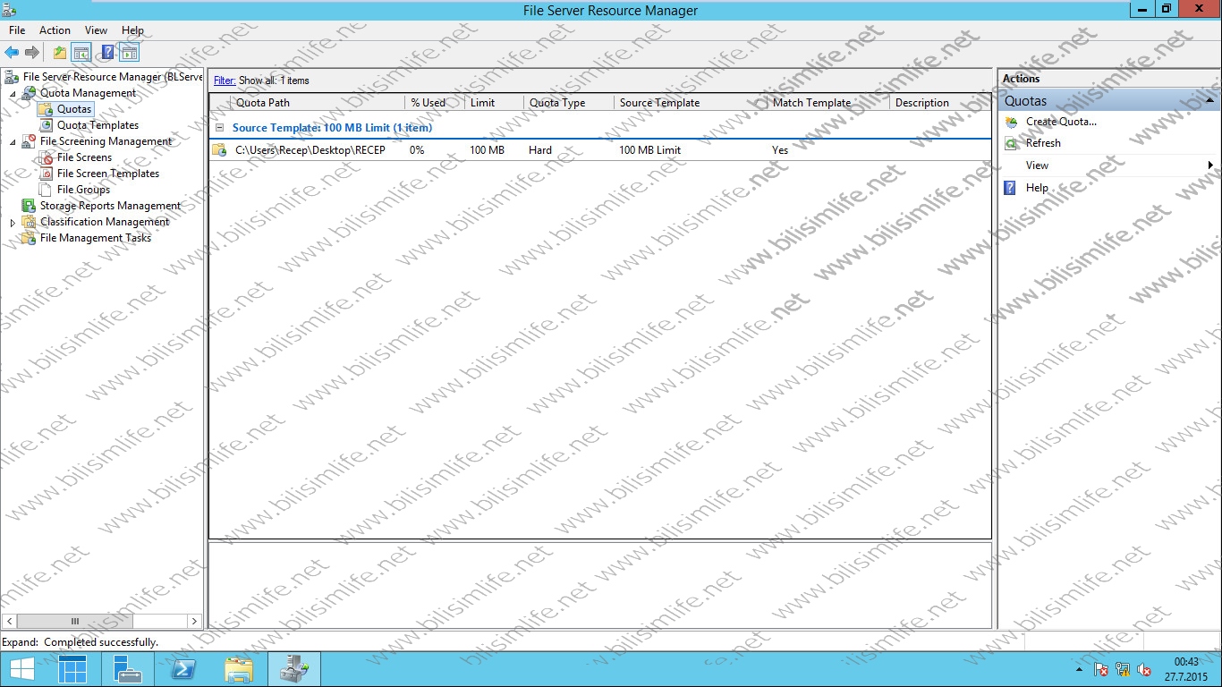1222x687 pixels.
Task: Collapse the File Screening Management tree node
Action: click(x=13, y=142)
